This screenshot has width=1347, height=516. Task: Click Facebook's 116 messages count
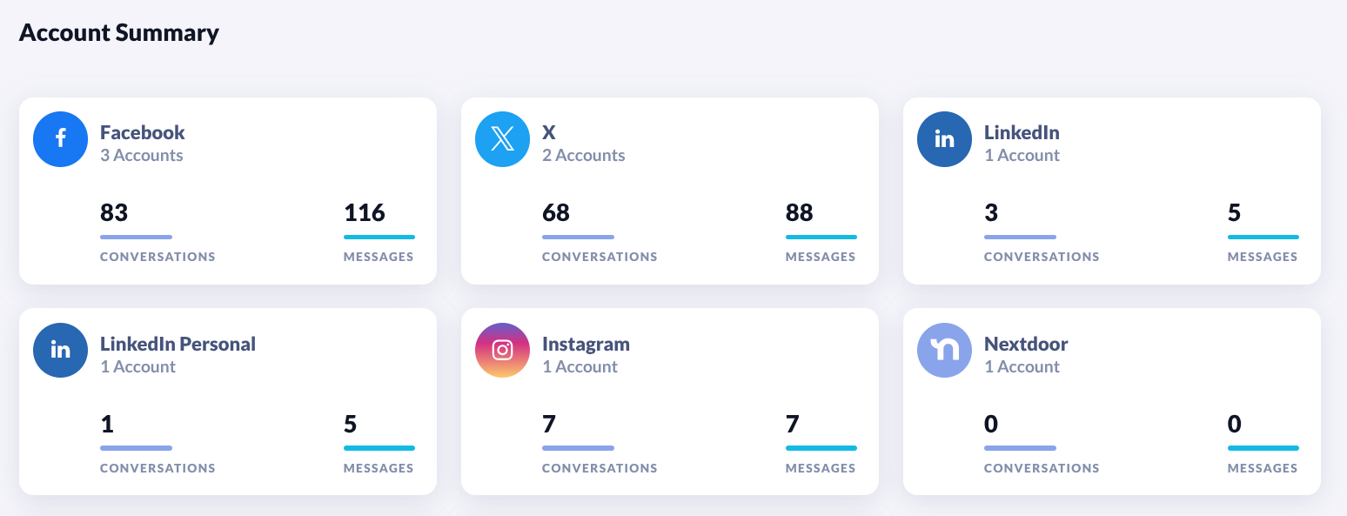[365, 212]
